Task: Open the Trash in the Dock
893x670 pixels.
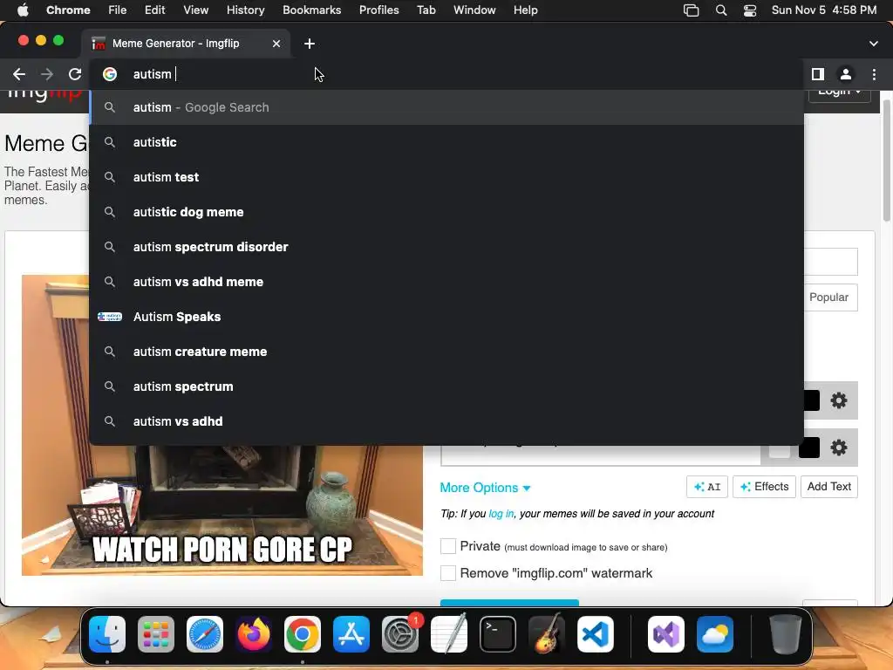Action: point(786,634)
